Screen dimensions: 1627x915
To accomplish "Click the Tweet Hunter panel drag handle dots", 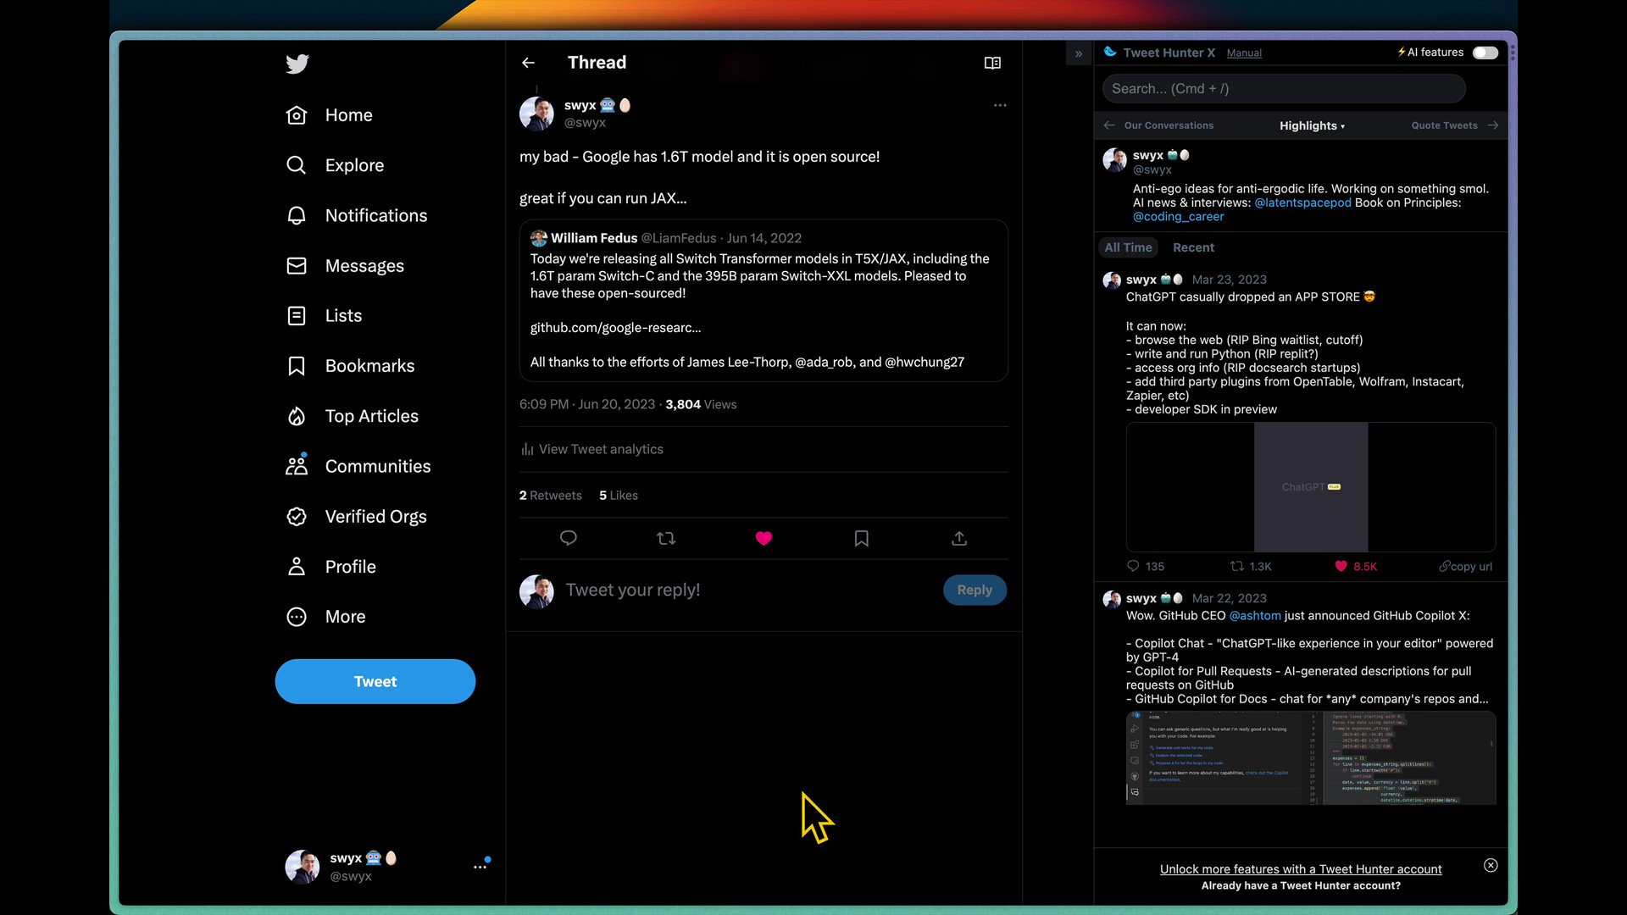I will point(1513,53).
